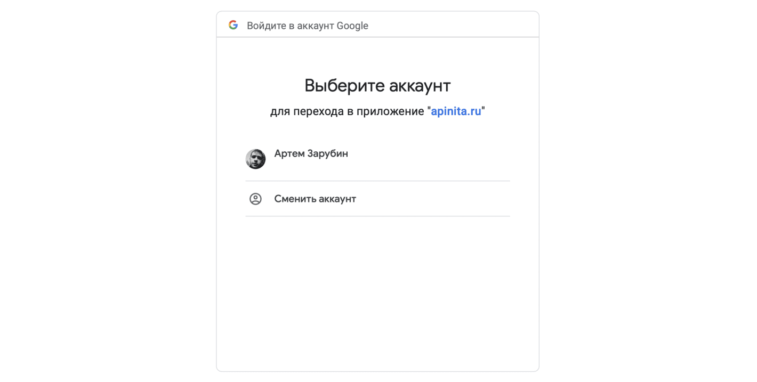Click the first account row in the chooser list
This screenshot has width=757, height=382.
point(377,159)
